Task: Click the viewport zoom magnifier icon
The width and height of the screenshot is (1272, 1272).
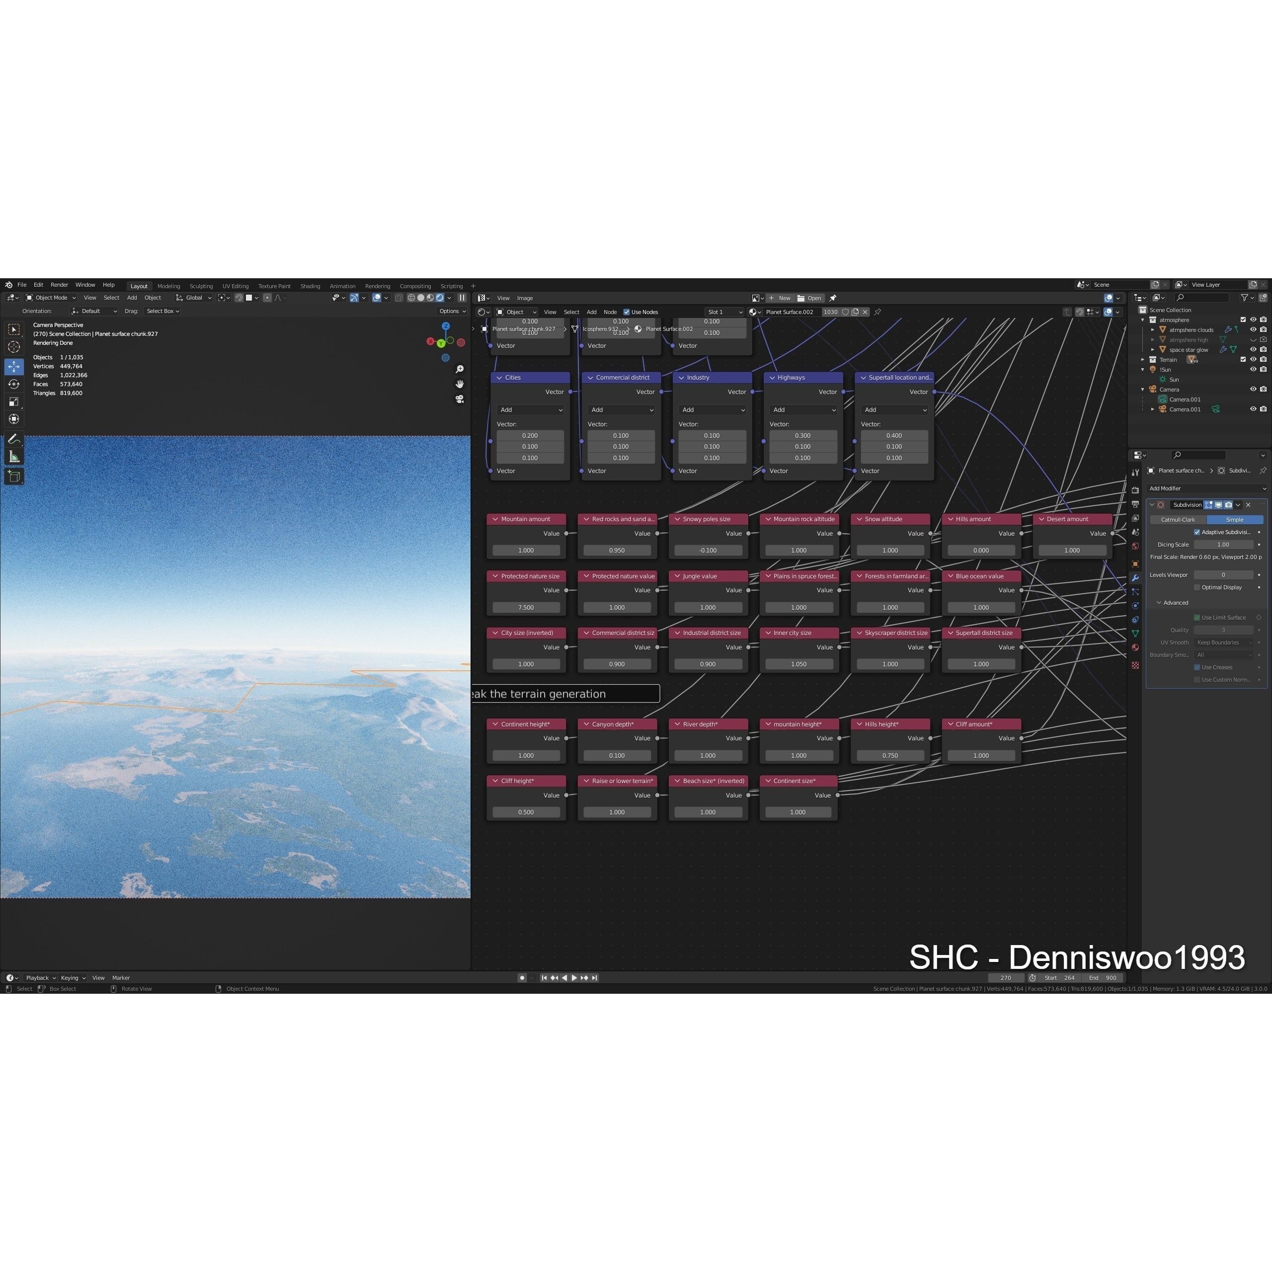Action: (x=460, y=369)
